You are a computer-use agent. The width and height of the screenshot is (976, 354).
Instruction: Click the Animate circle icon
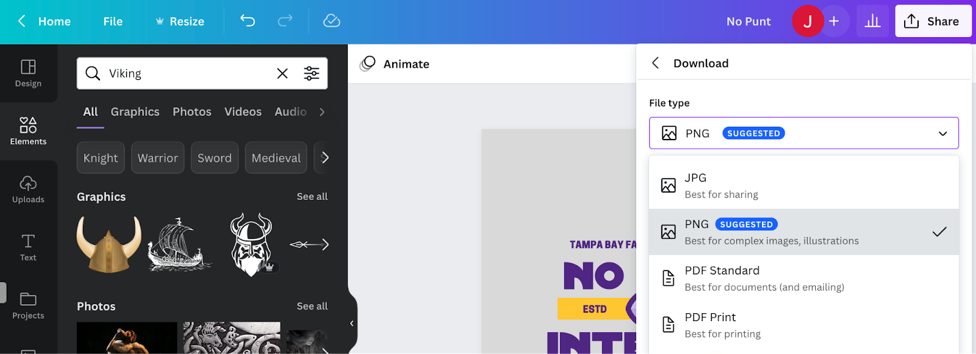click(368, 63)
